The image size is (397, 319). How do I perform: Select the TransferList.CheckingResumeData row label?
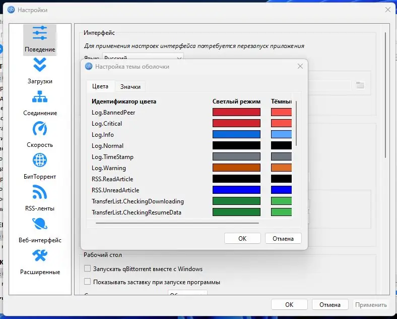(x=136, y=212)
